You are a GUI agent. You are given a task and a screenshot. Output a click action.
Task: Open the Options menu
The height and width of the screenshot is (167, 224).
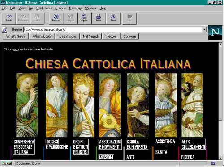[60, 8]
